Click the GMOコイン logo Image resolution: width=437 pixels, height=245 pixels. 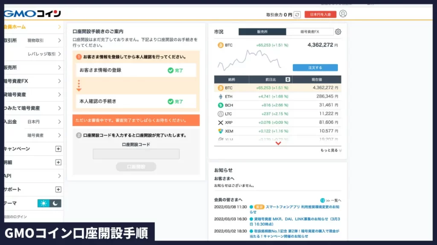pyautogui.click(x=32, y=13)
